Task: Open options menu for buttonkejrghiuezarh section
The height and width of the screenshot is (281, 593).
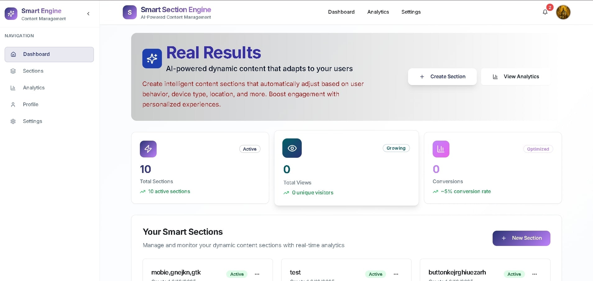Action: click(535, 274)
